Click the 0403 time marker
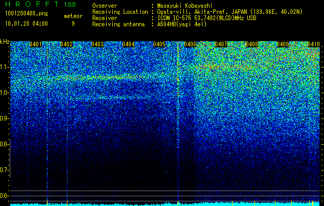Screen dimensions: 324x206 [97, 44]
